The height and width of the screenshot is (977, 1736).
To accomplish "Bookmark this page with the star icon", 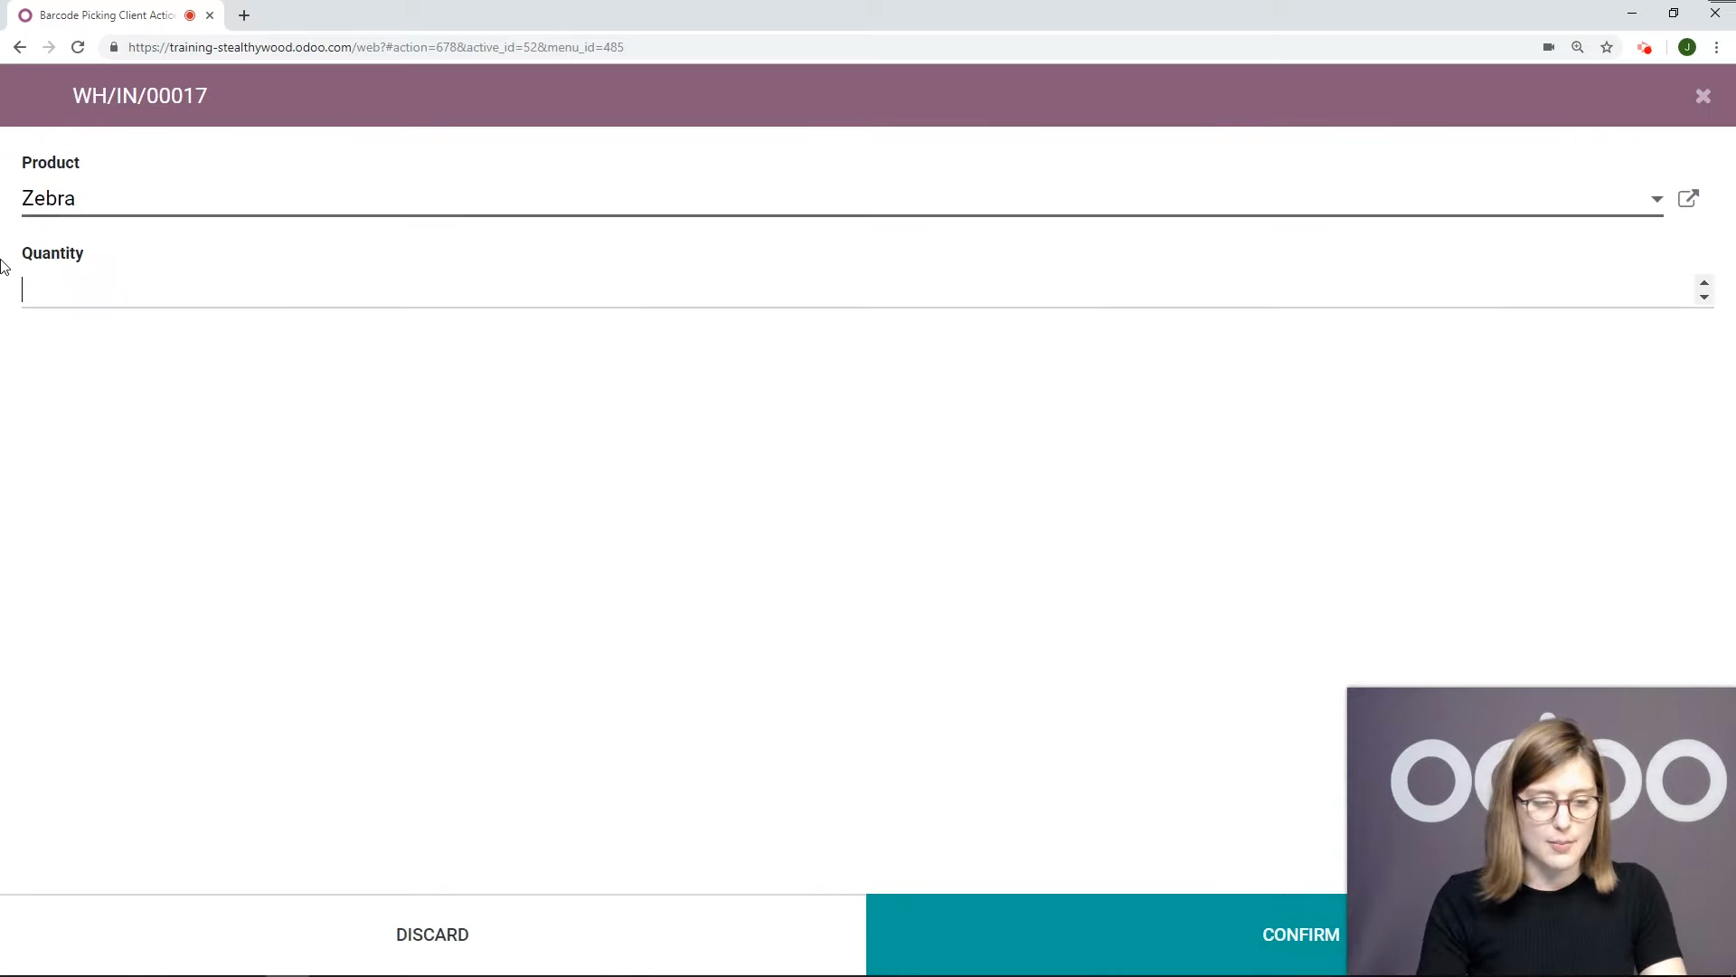I will tap(1607, 47).
